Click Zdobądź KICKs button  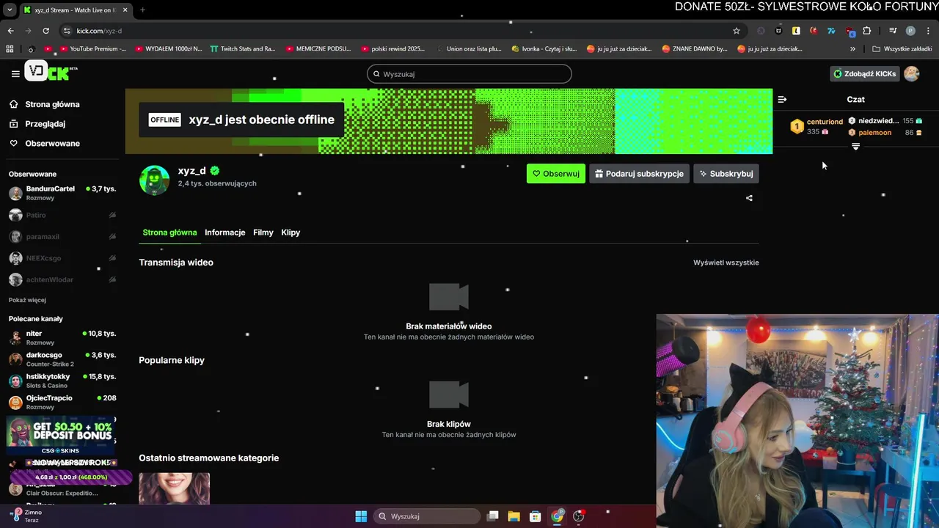863,73
